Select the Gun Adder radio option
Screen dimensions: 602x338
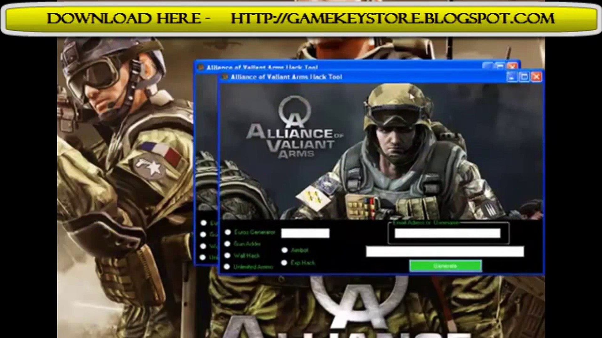[228, 244]
